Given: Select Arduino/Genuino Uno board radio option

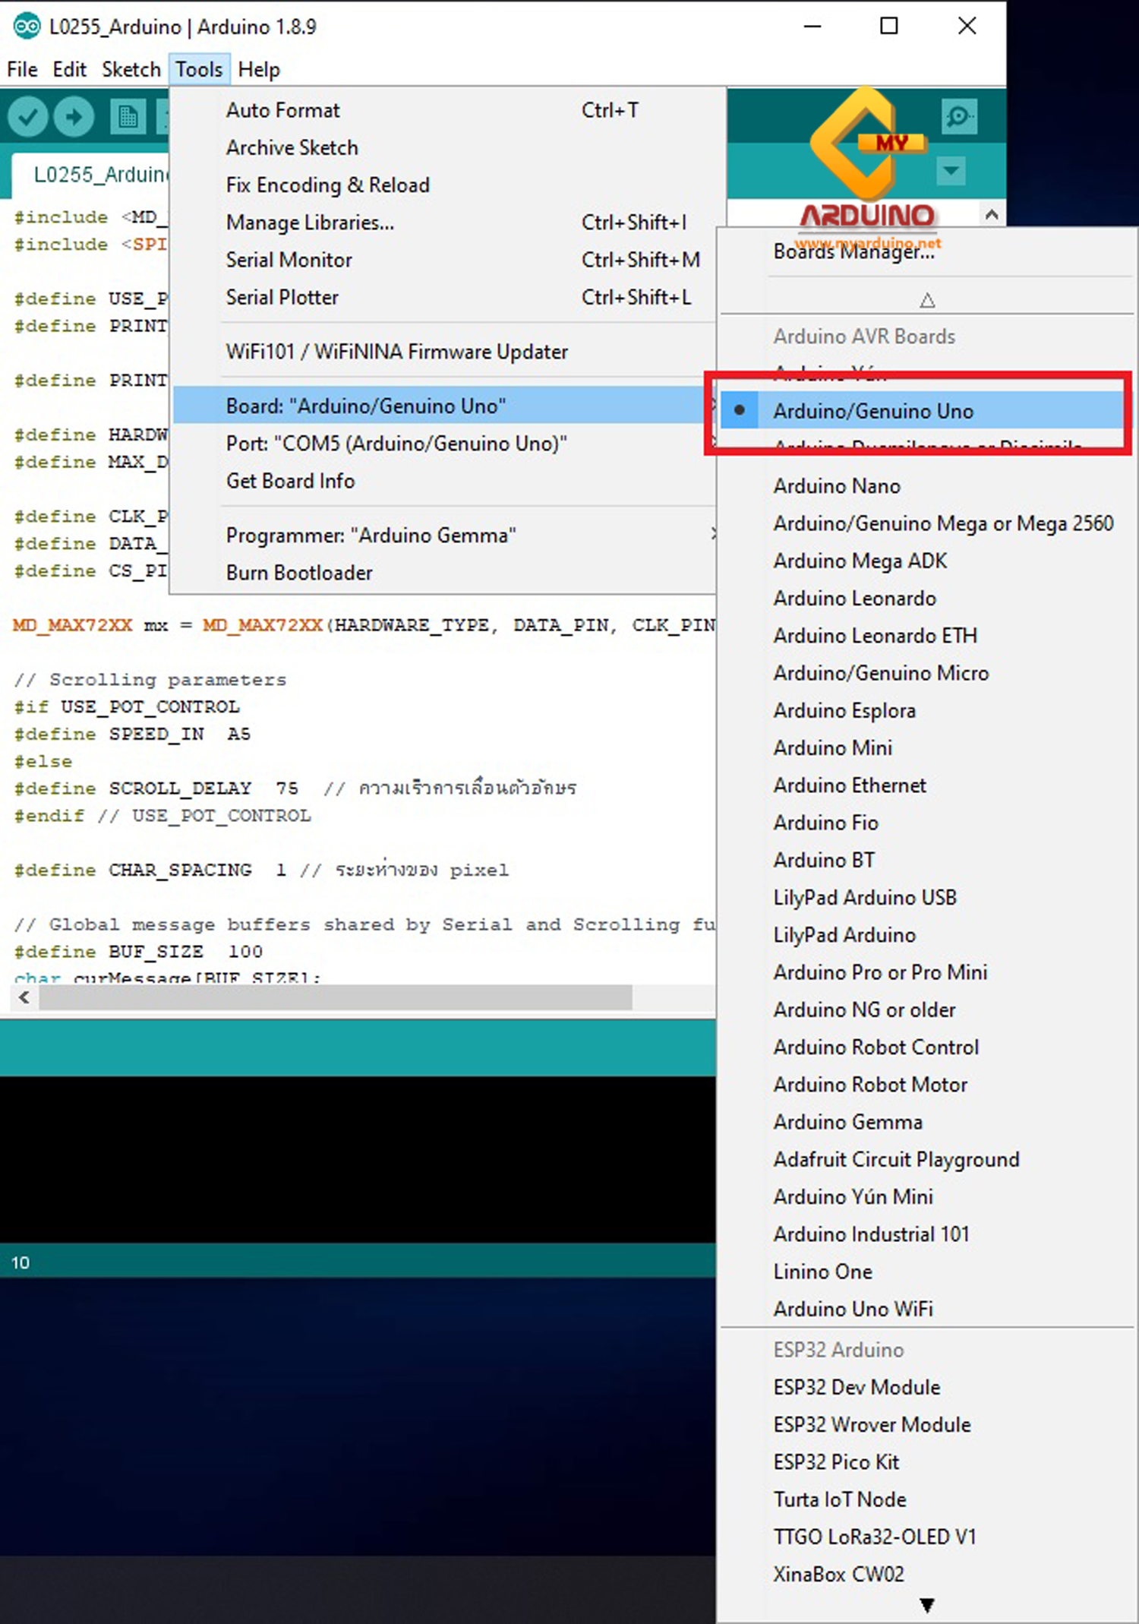Looking at the screenshot, I should (x=872, y=411).
